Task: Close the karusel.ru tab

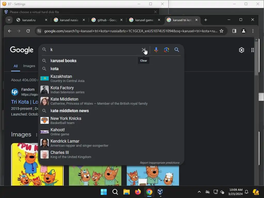Action: click(x=46, y=20)
